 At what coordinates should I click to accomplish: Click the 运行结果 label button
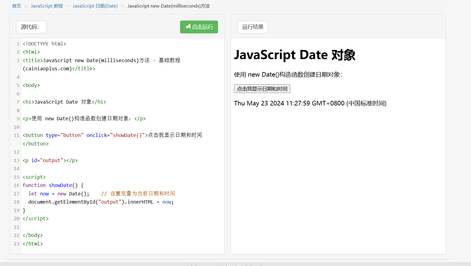253,27
